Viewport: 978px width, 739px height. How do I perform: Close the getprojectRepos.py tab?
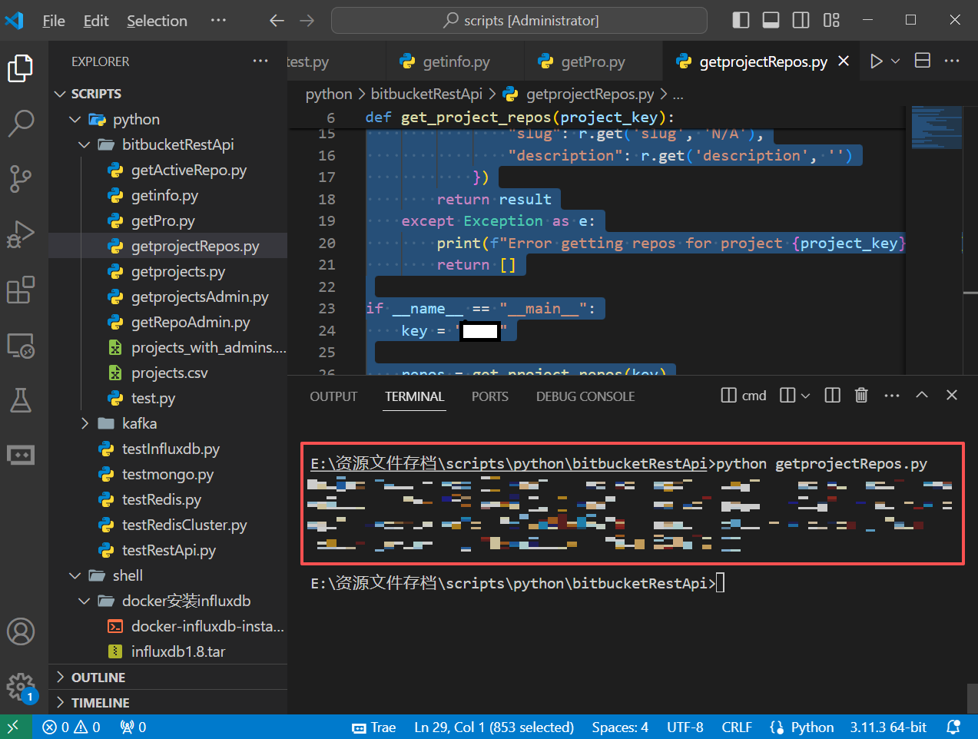(844, 61)
